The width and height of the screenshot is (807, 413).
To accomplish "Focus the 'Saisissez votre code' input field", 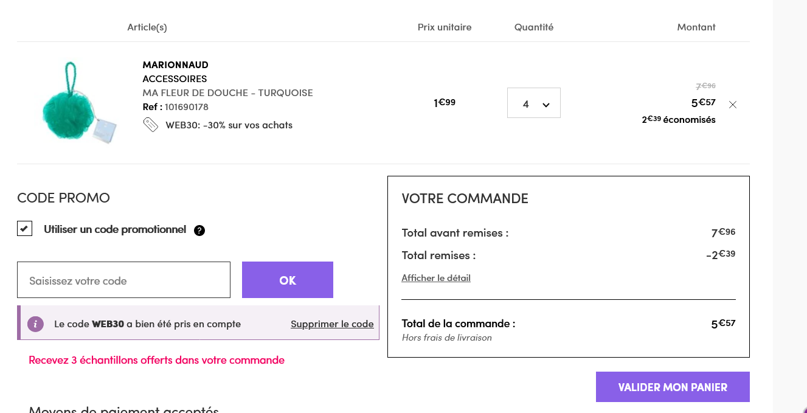I will pyautogui.click(x=123, y=280).
